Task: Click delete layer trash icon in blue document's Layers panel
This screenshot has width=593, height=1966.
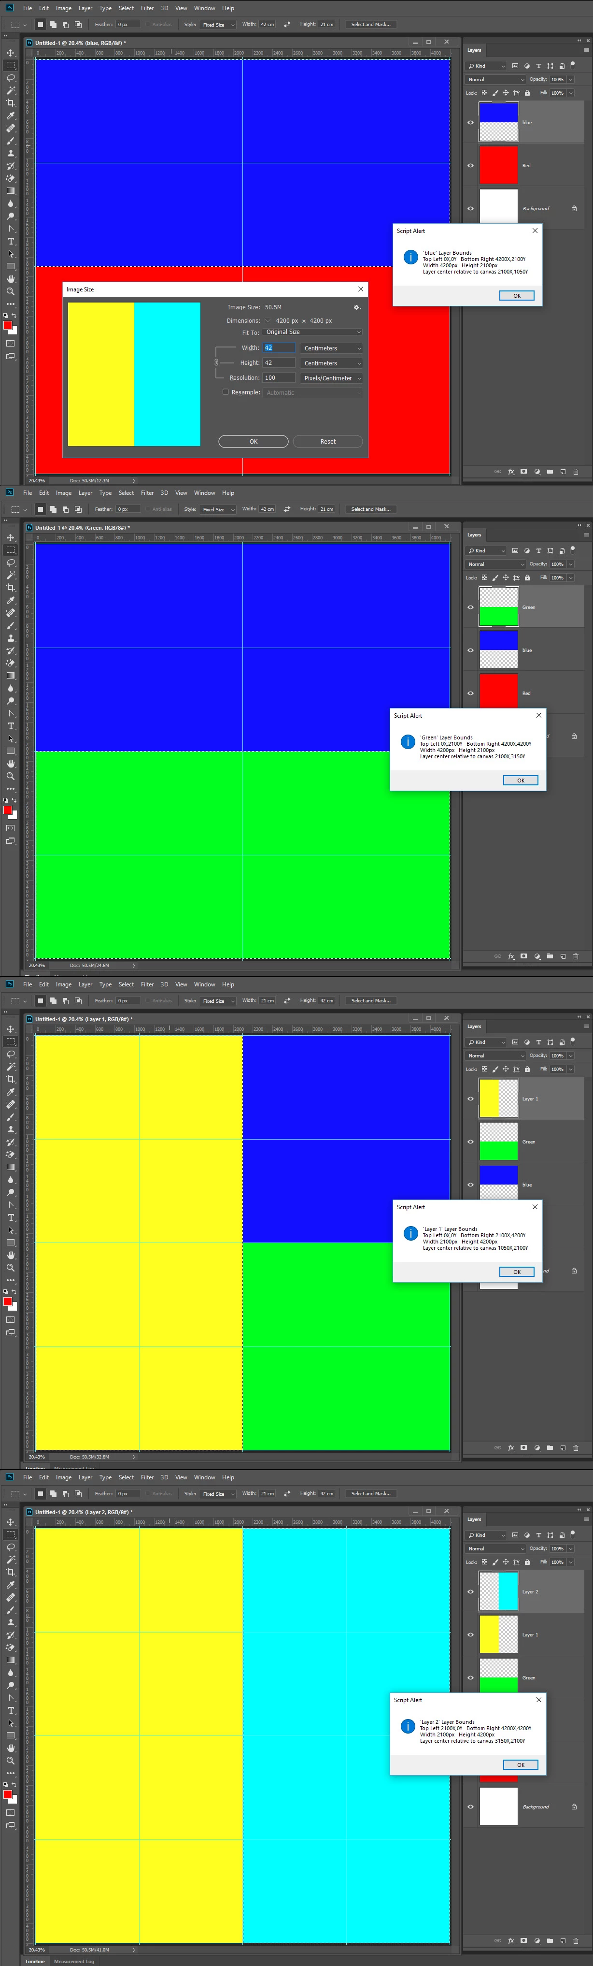Action: pos(576,471)
